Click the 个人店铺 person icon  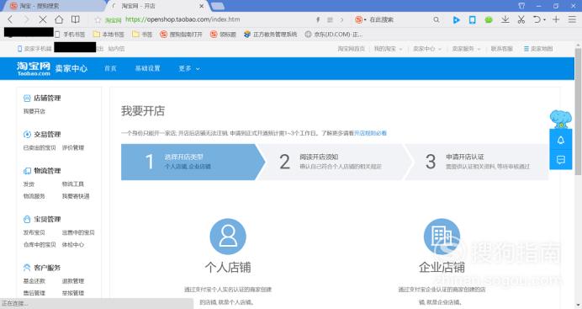point(228,237)
